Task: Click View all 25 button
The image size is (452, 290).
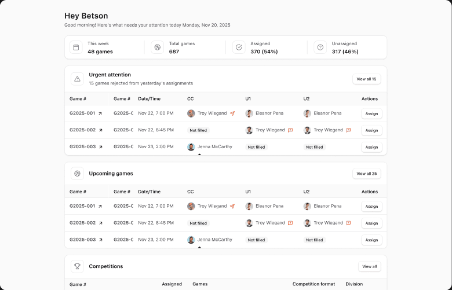Action: click(x=366, y=174)
